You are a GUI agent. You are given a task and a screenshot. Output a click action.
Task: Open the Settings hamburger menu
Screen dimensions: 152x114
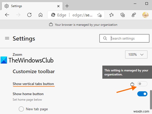pos(7,38)
